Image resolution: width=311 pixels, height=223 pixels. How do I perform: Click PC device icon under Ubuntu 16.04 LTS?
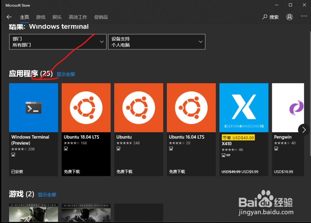pos(171,149)
